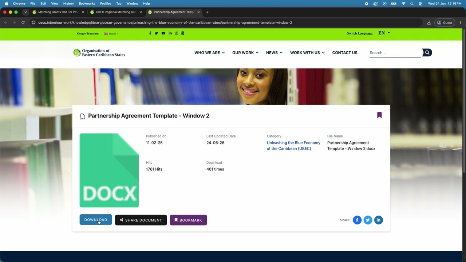Open Google Translate English selector
This screenshot has height=262, width=466.
point(111,33)
